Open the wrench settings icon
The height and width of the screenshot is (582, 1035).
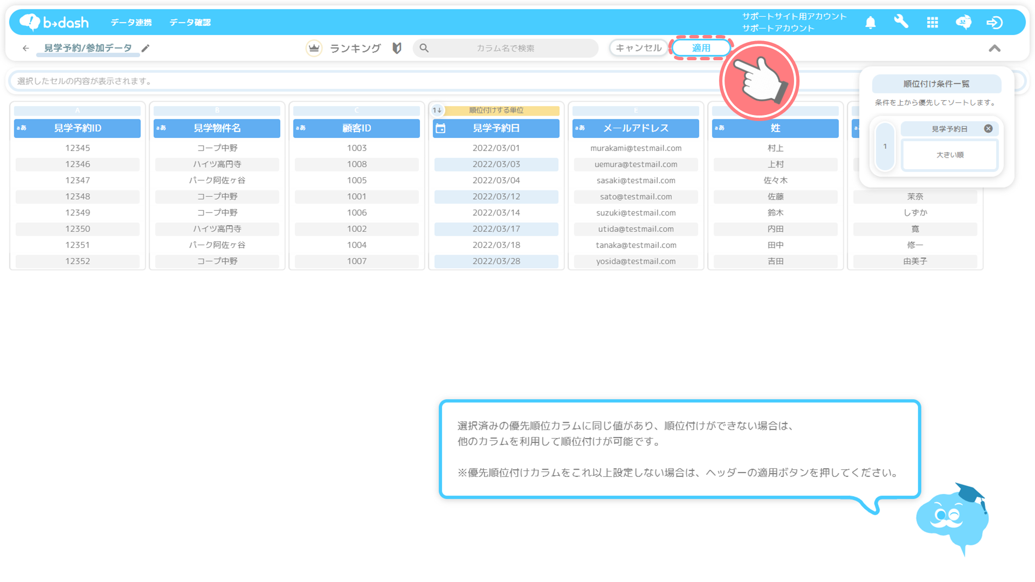[x=901, y=22]
